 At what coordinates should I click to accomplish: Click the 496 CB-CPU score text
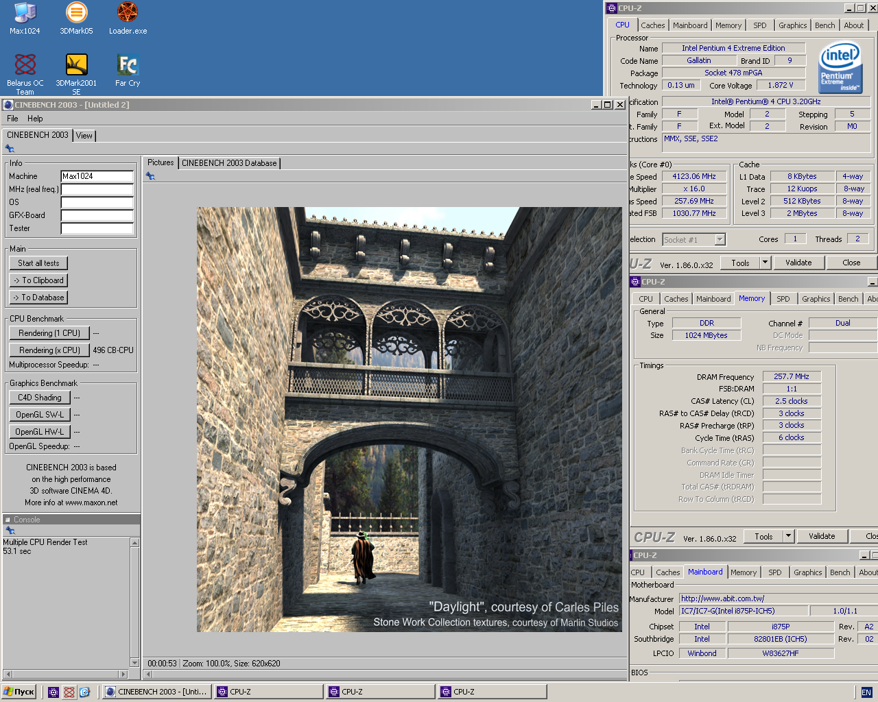point(113,350)
